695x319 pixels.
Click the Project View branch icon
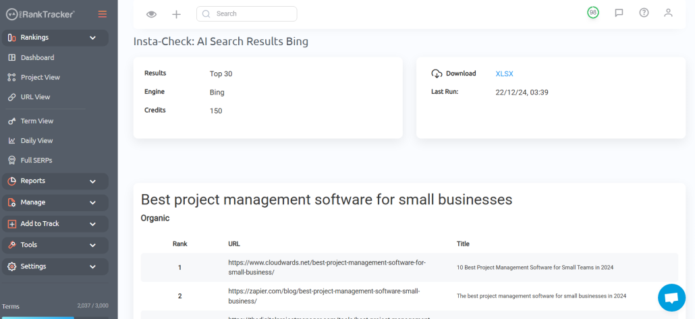tap(12, 77)
